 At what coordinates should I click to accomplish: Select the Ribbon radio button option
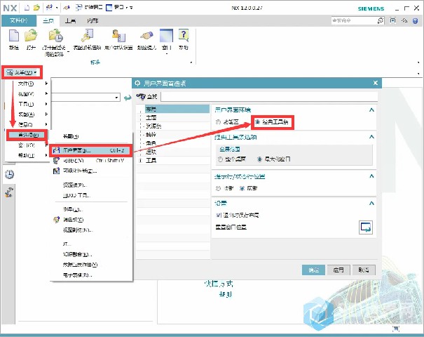[x=218, y=121]
